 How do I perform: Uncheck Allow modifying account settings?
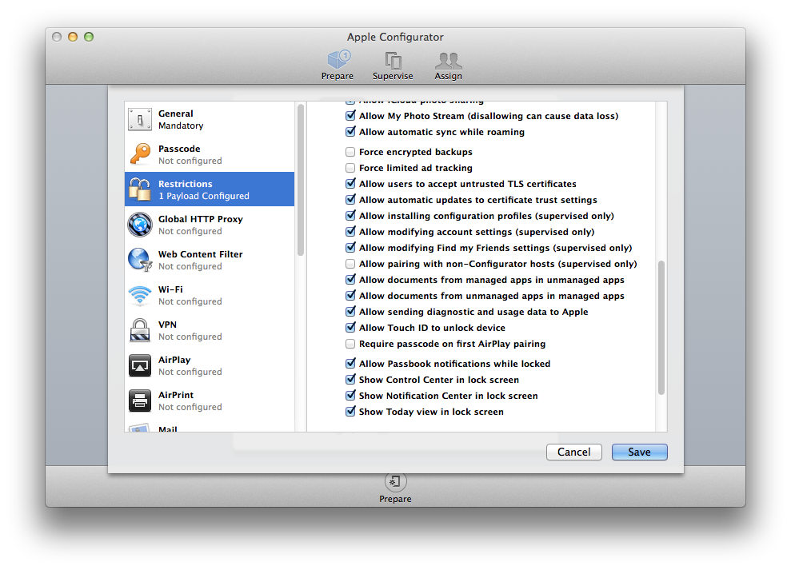(x=350, y=232)
